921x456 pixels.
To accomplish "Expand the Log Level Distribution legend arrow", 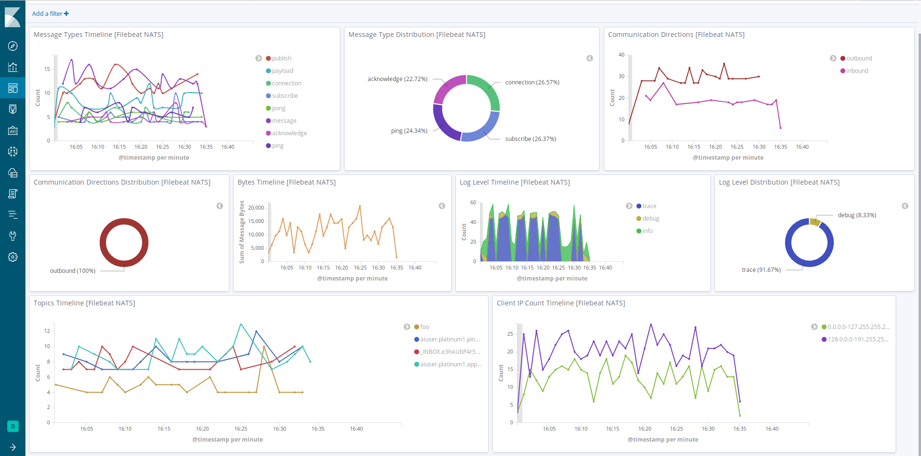I will pos(905,206).
